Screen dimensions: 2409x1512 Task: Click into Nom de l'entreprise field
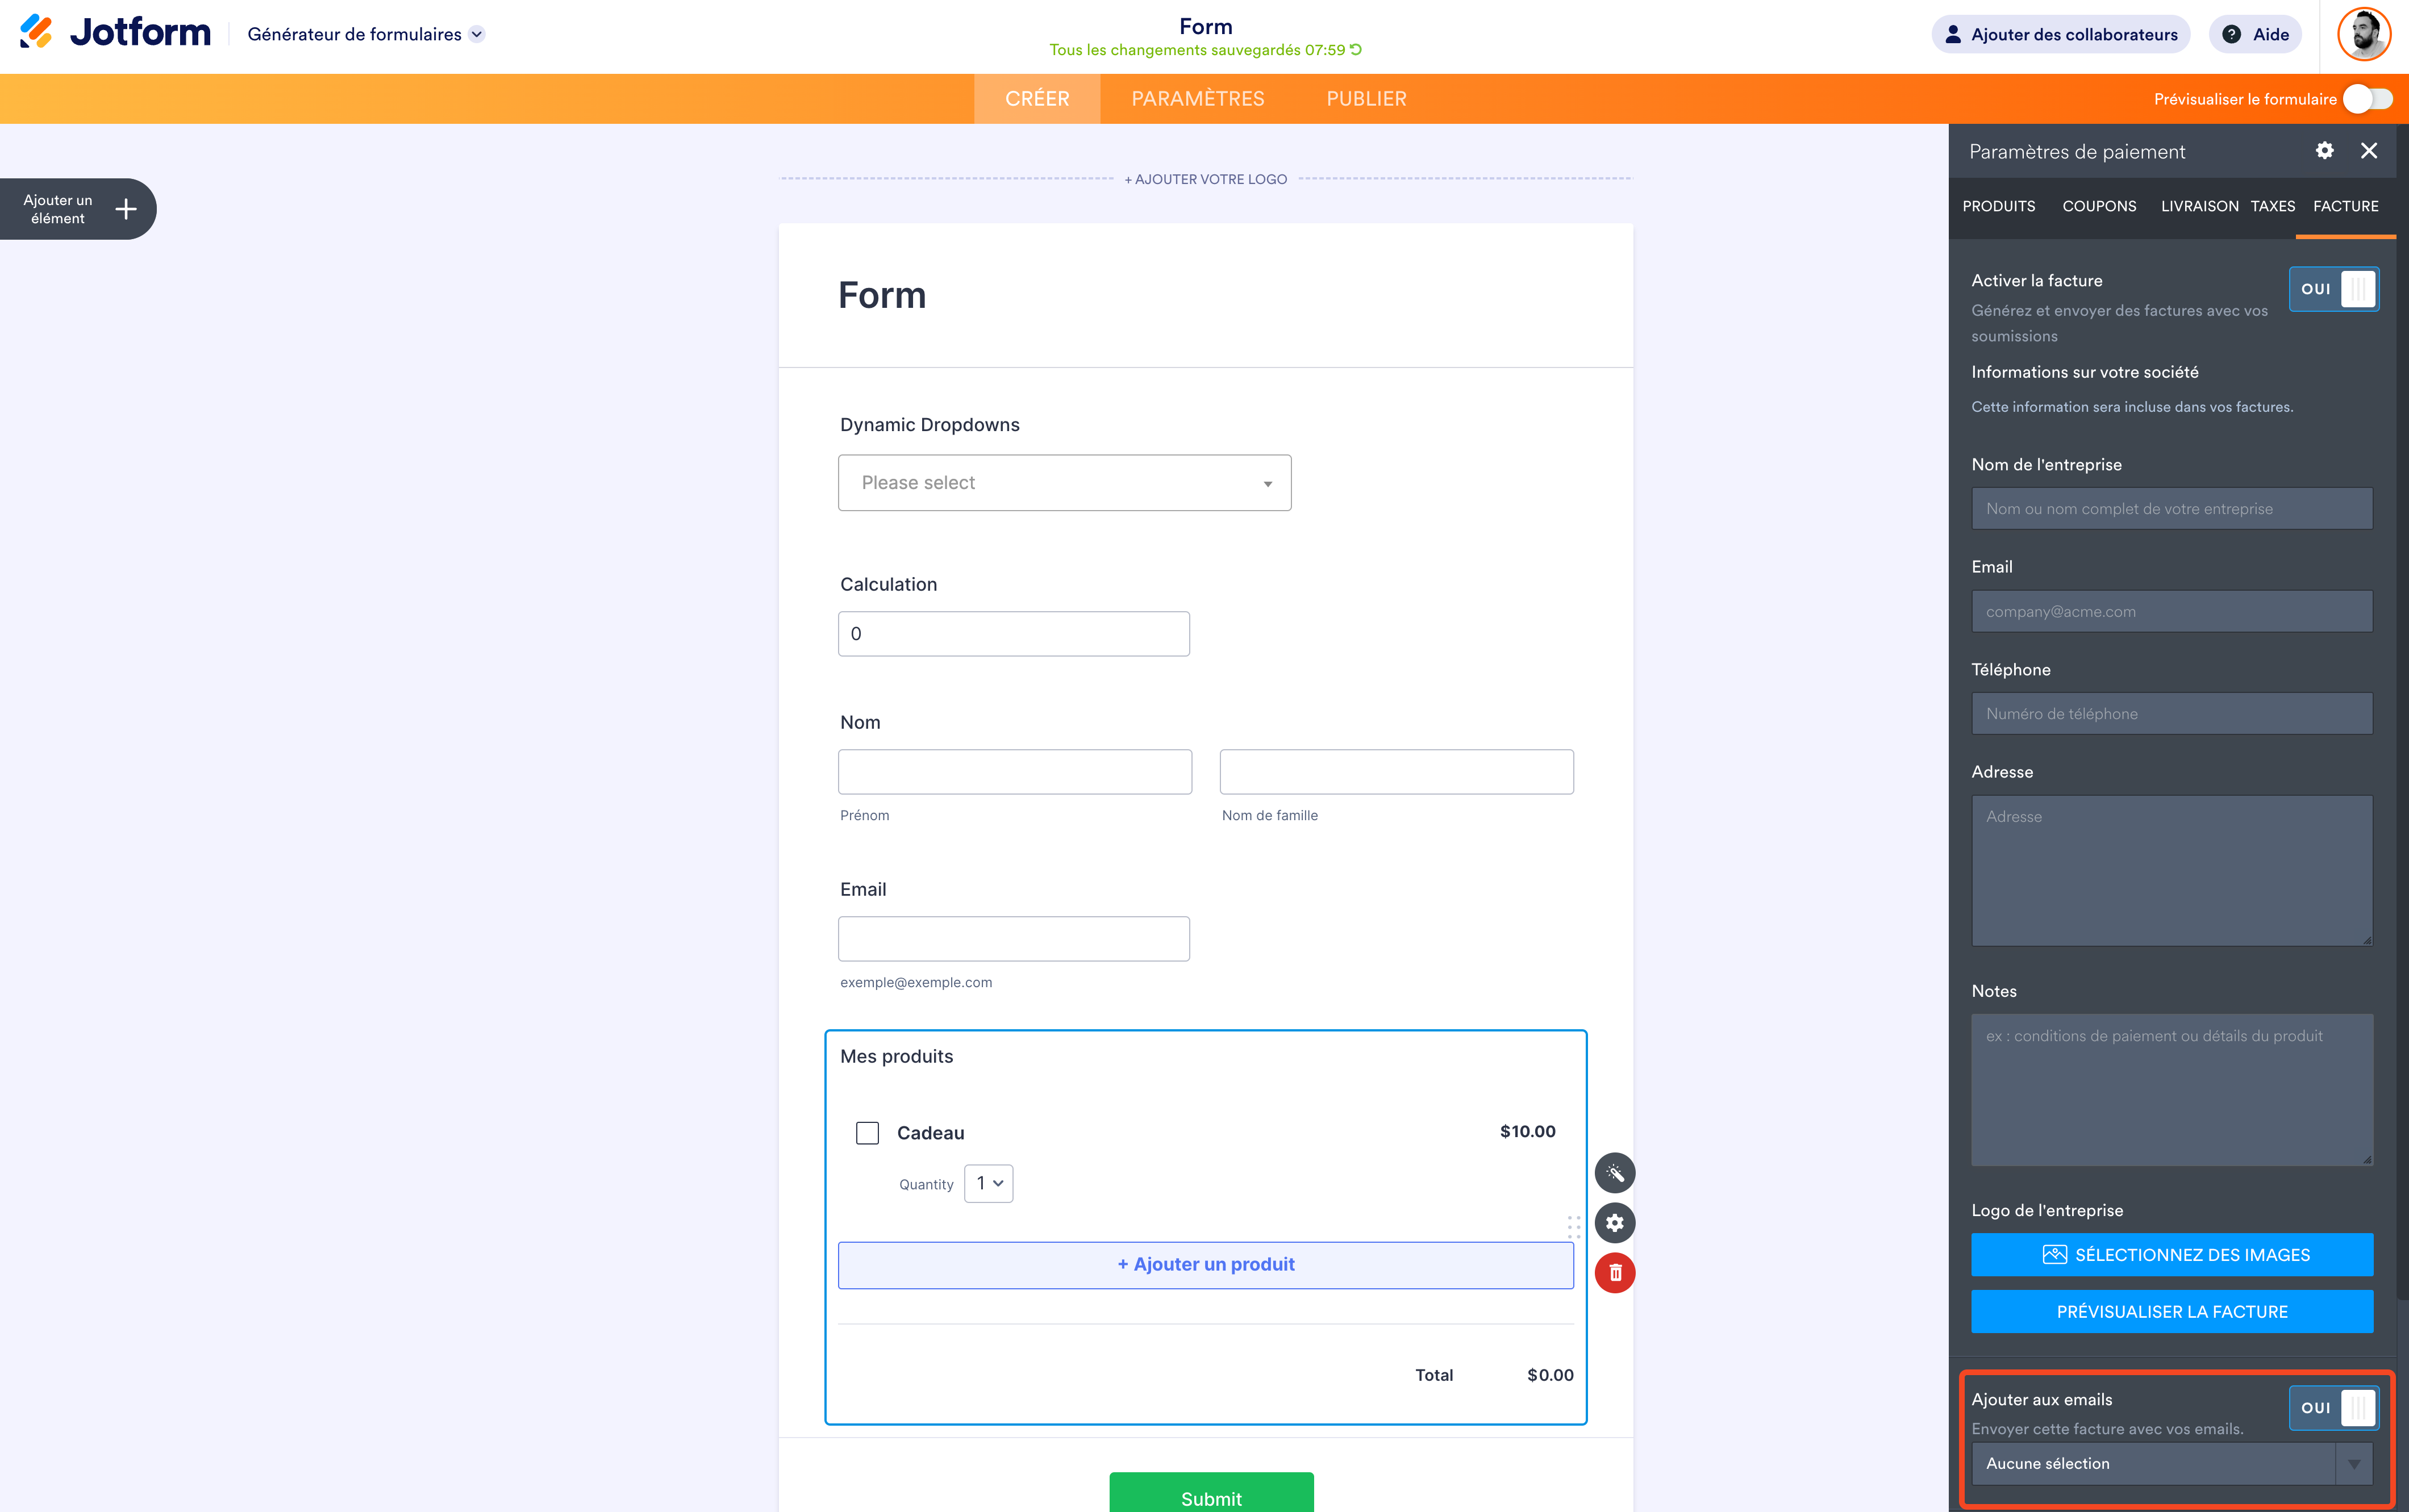coord(2171,509)
